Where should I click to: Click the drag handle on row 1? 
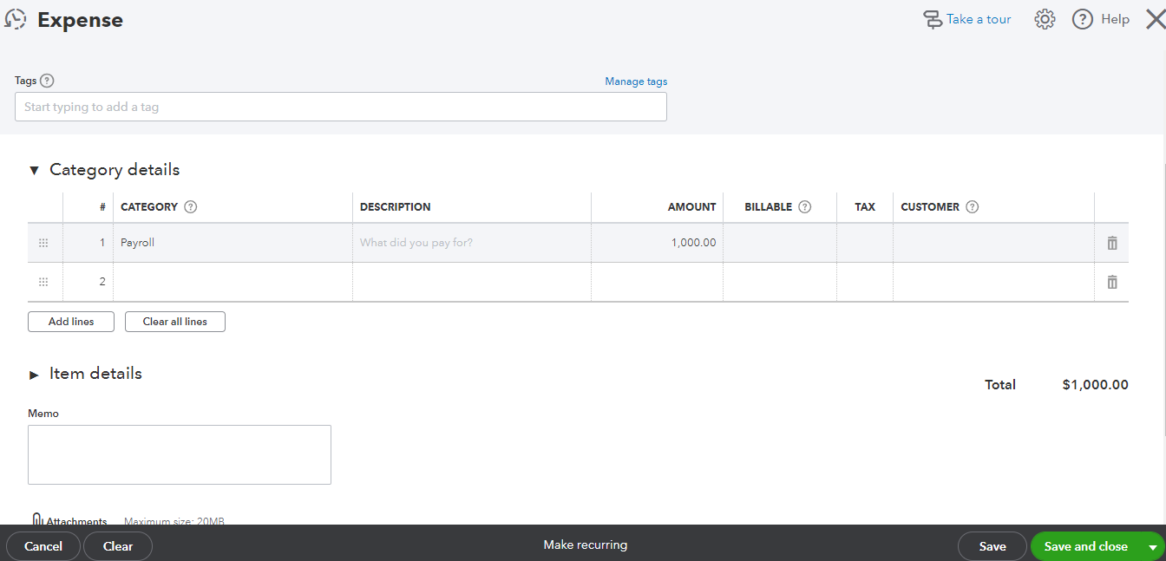pyautogui.click(x=43, y=243)
